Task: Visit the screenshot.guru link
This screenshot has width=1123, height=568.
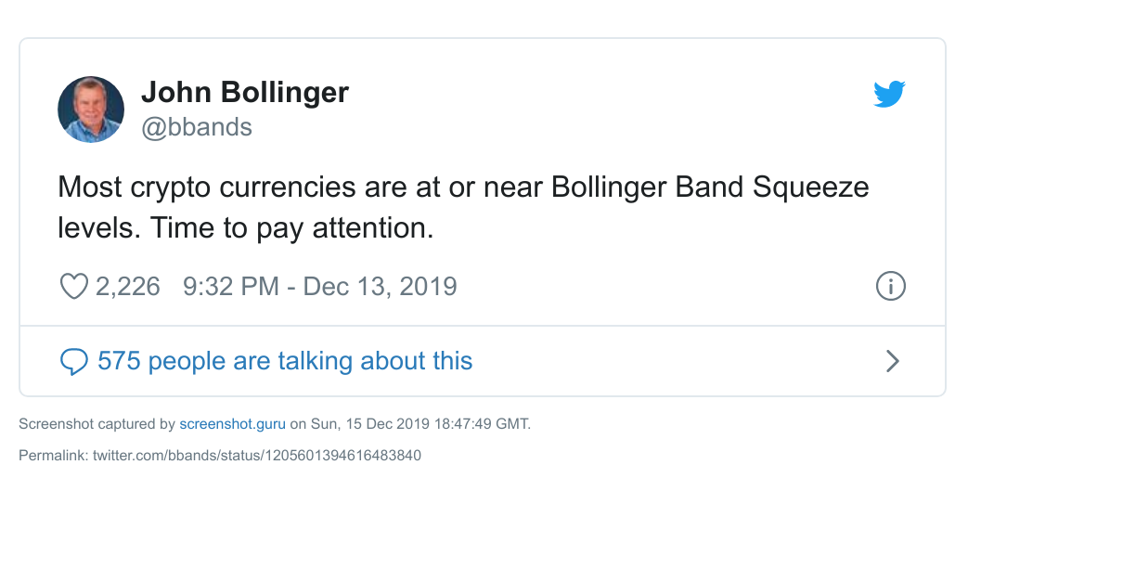Action: (233, 424)
